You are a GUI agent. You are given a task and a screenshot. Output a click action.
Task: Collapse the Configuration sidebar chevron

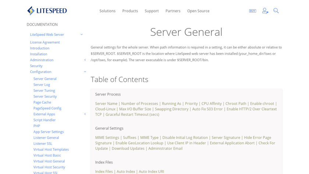[85, 72]
